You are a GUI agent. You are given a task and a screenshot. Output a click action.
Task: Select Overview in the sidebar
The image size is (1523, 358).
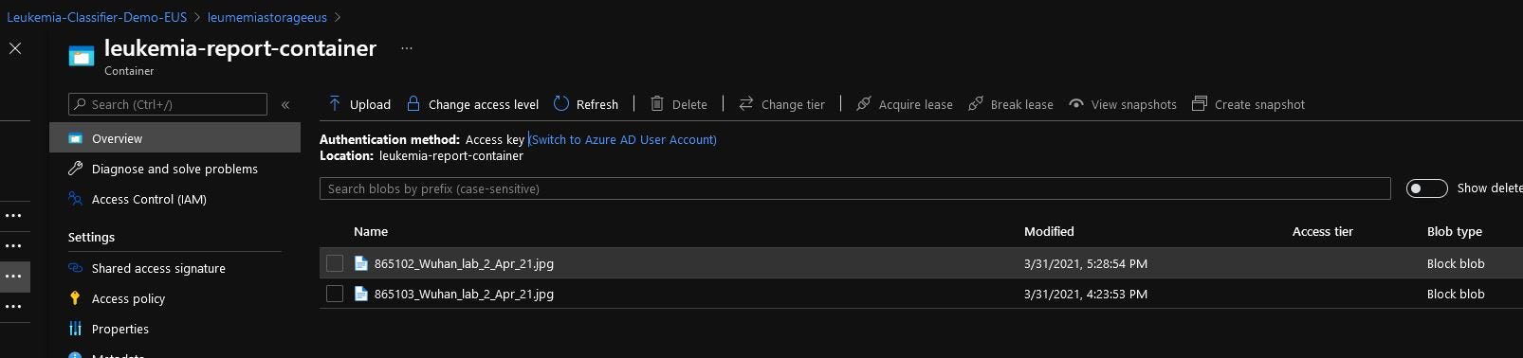[174, 138]
